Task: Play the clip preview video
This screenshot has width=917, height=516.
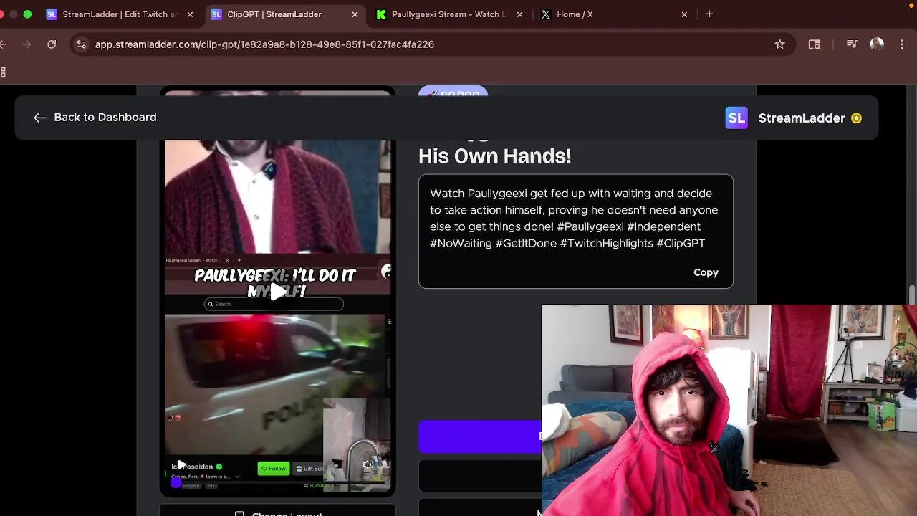Action: (277, 290)
